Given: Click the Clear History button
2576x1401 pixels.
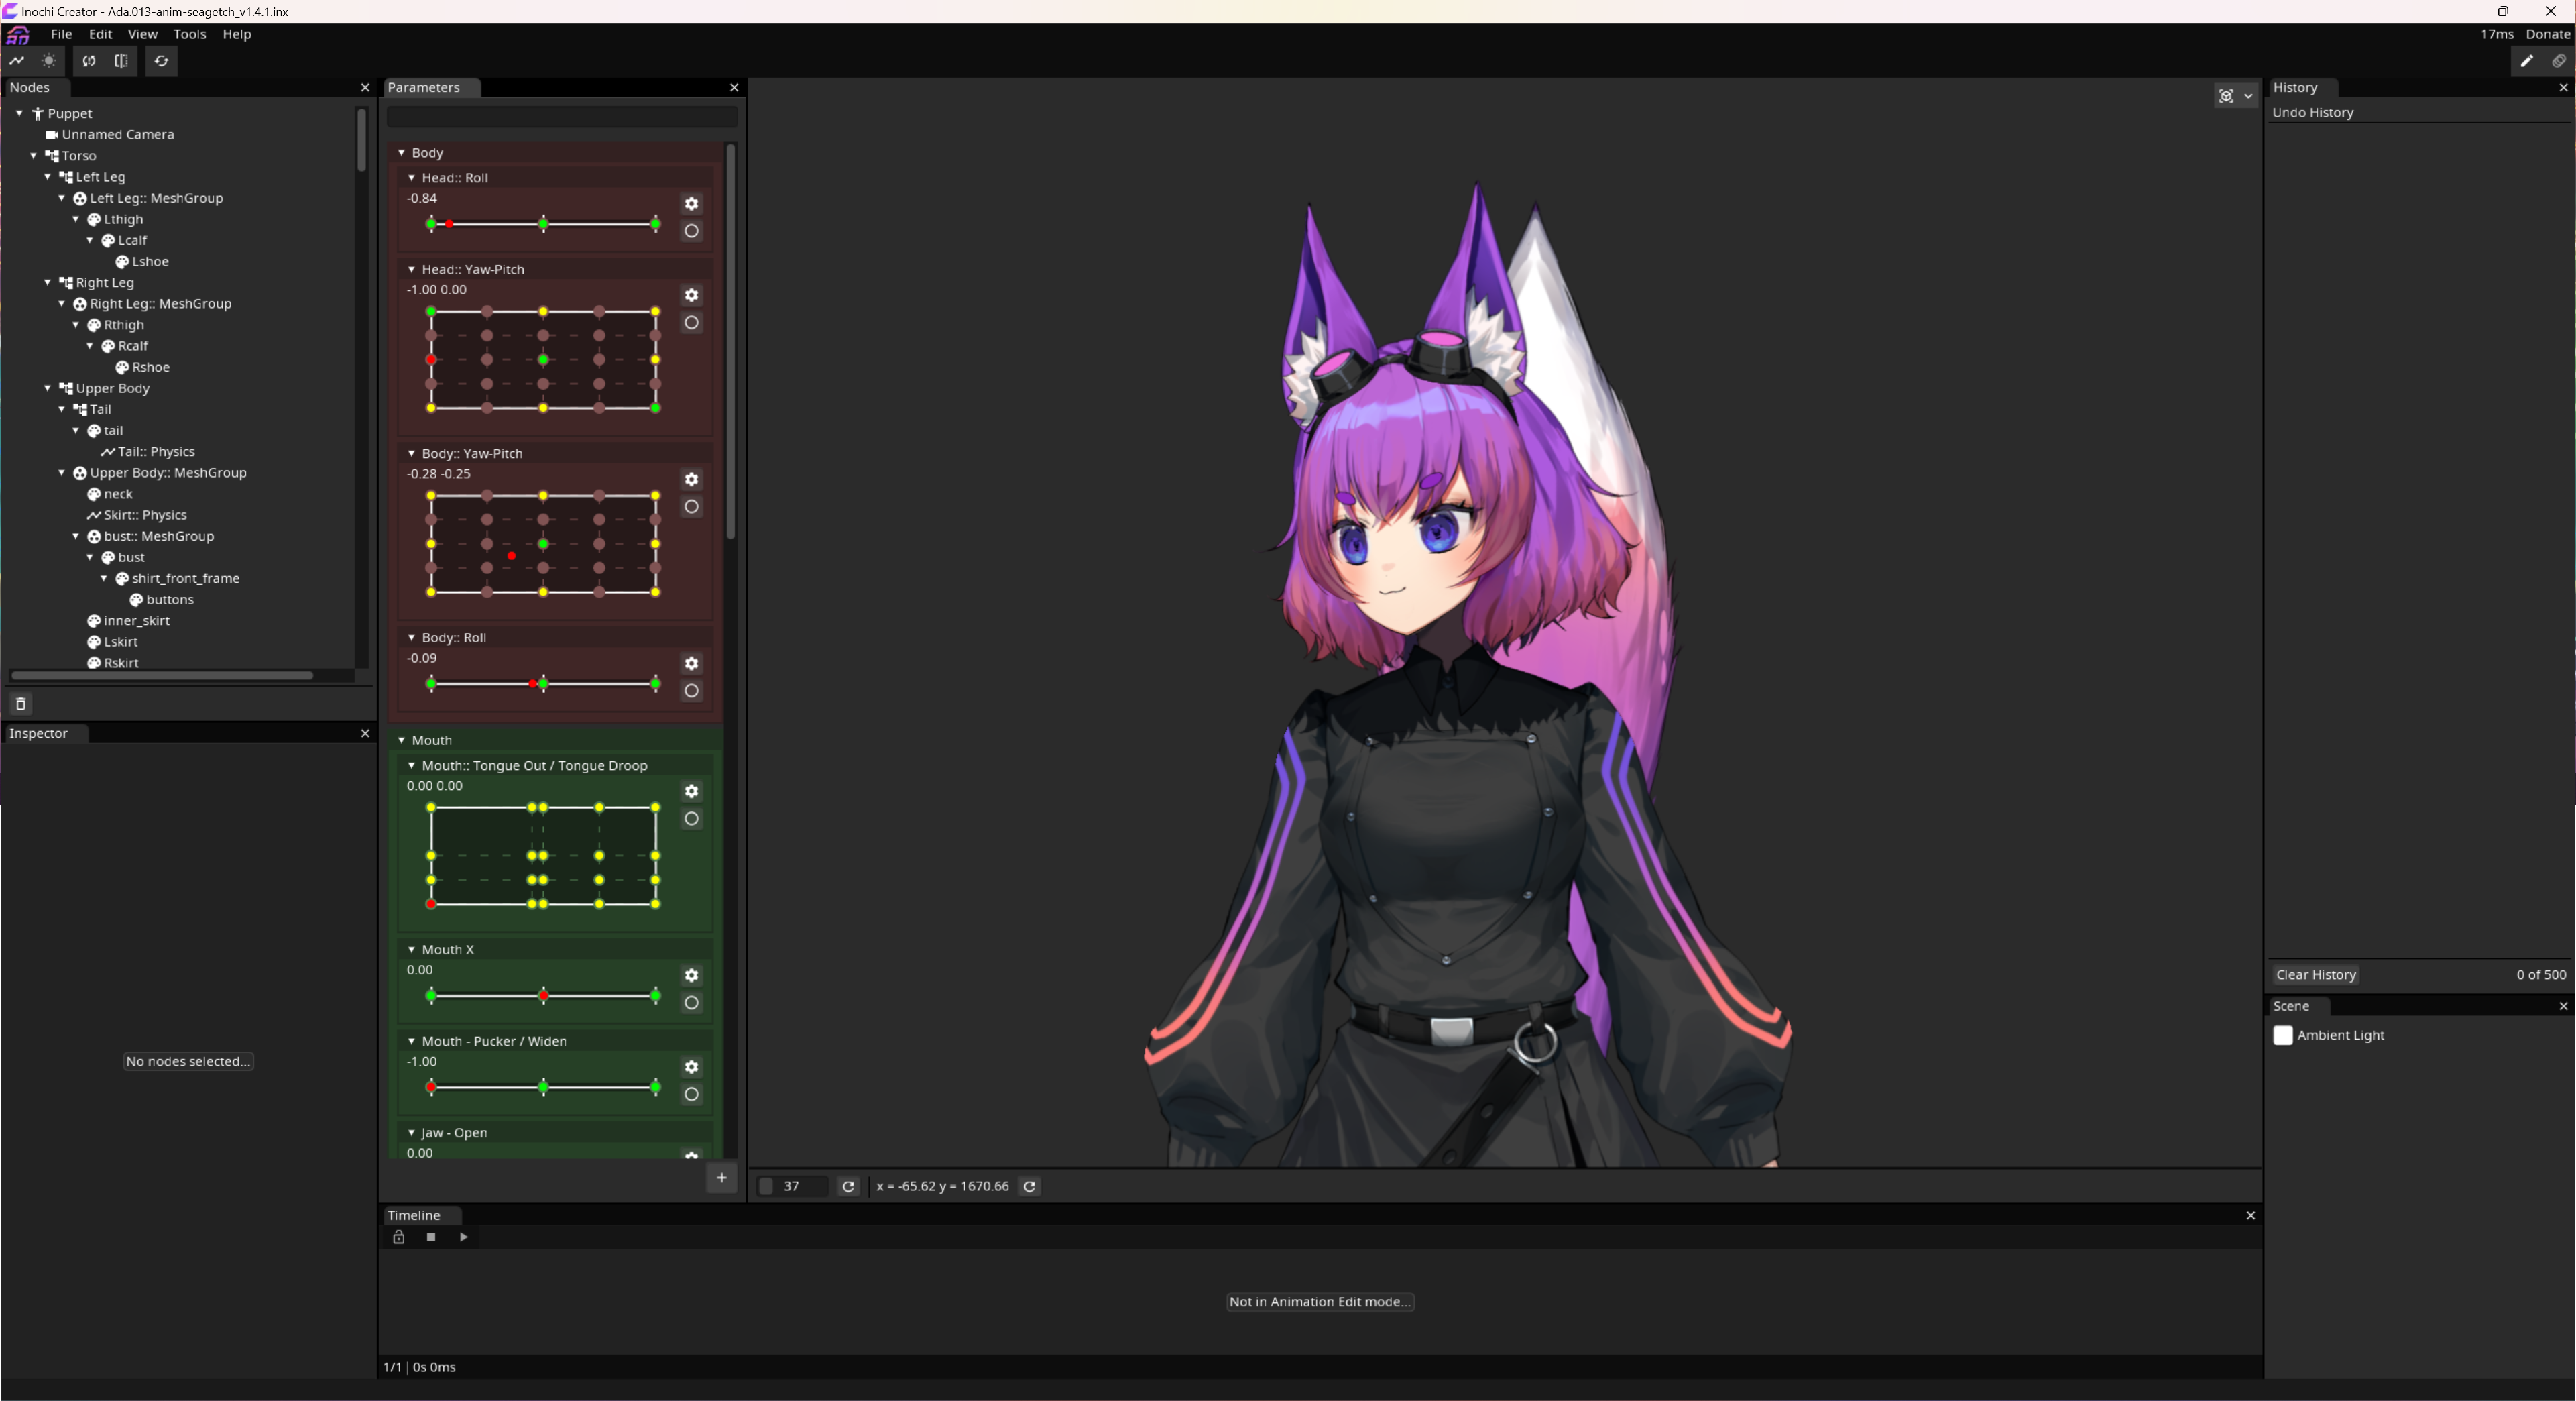Looking at the screenshot, I should (x=2316, y=975).
